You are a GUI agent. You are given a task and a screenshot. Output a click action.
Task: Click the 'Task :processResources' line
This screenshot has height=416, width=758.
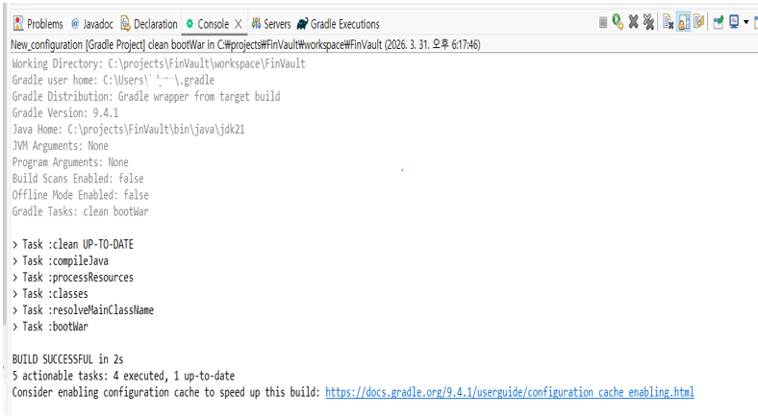73,278
